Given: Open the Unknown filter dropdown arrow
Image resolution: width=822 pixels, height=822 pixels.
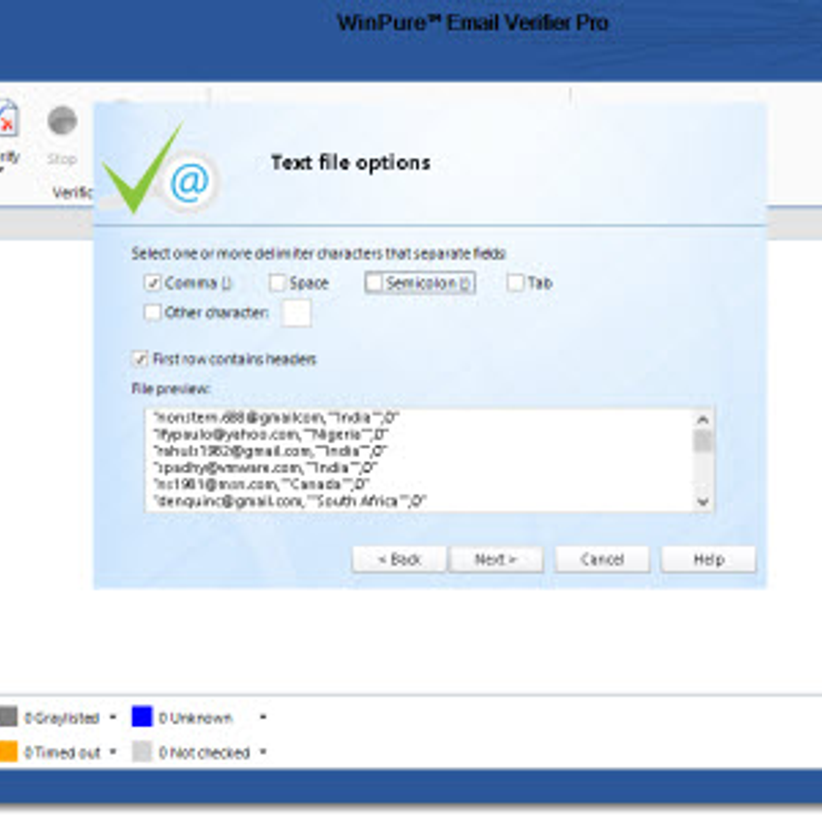Looking at the screenshot, I should pos(263,717).
